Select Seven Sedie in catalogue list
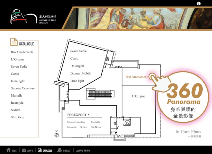 tap(19, 67)
